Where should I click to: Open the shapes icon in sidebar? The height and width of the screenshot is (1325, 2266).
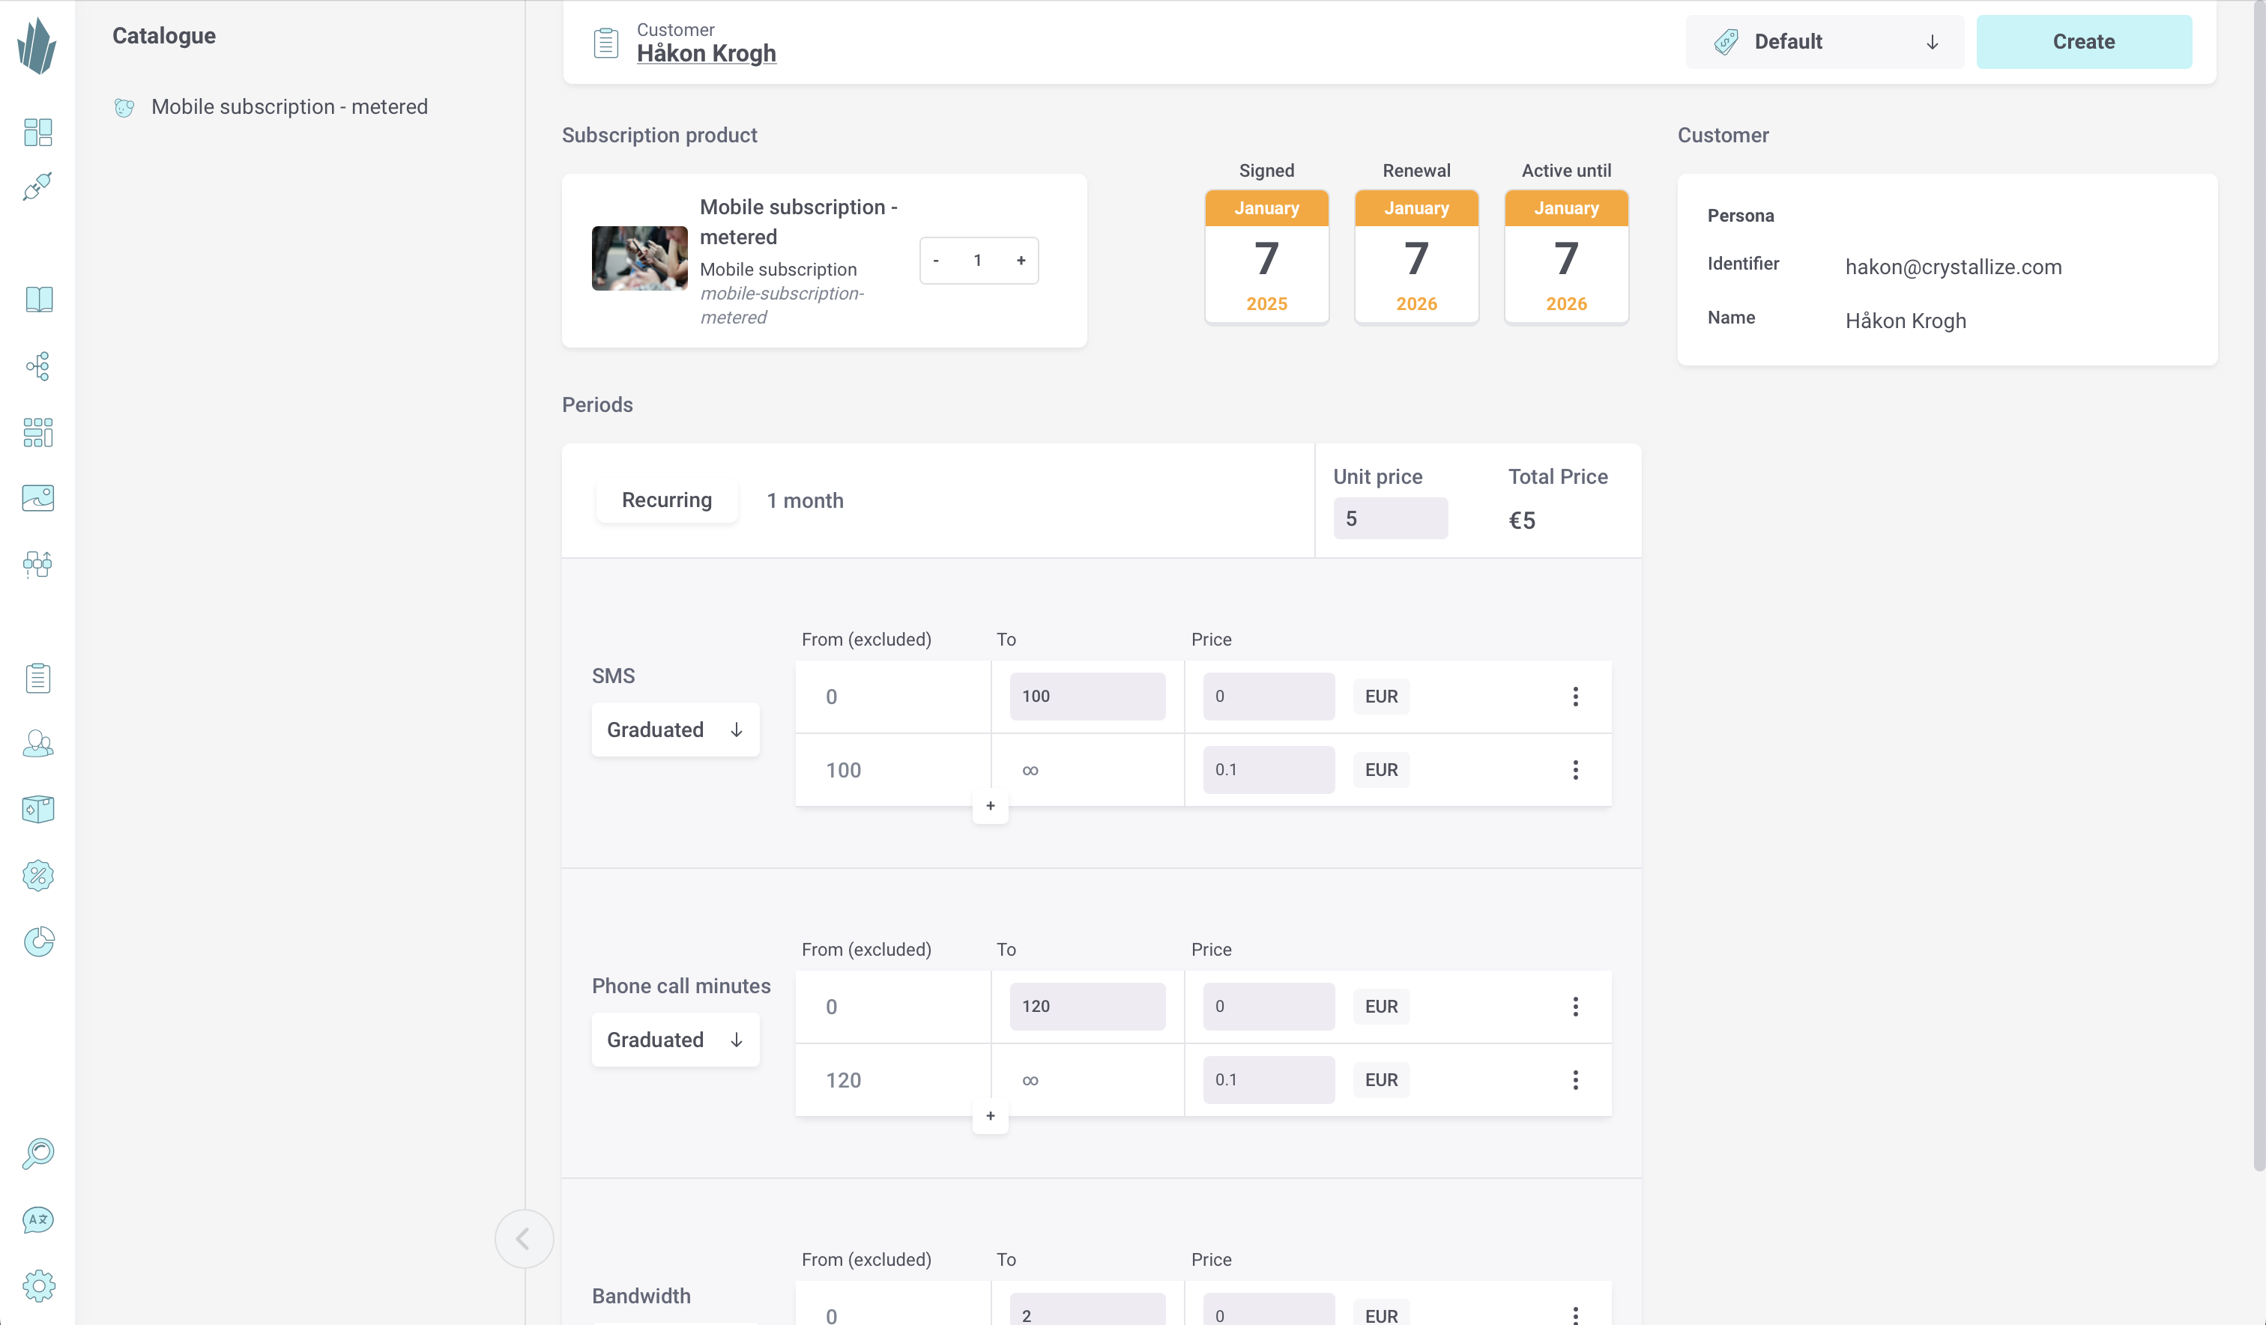pos(37,565)
